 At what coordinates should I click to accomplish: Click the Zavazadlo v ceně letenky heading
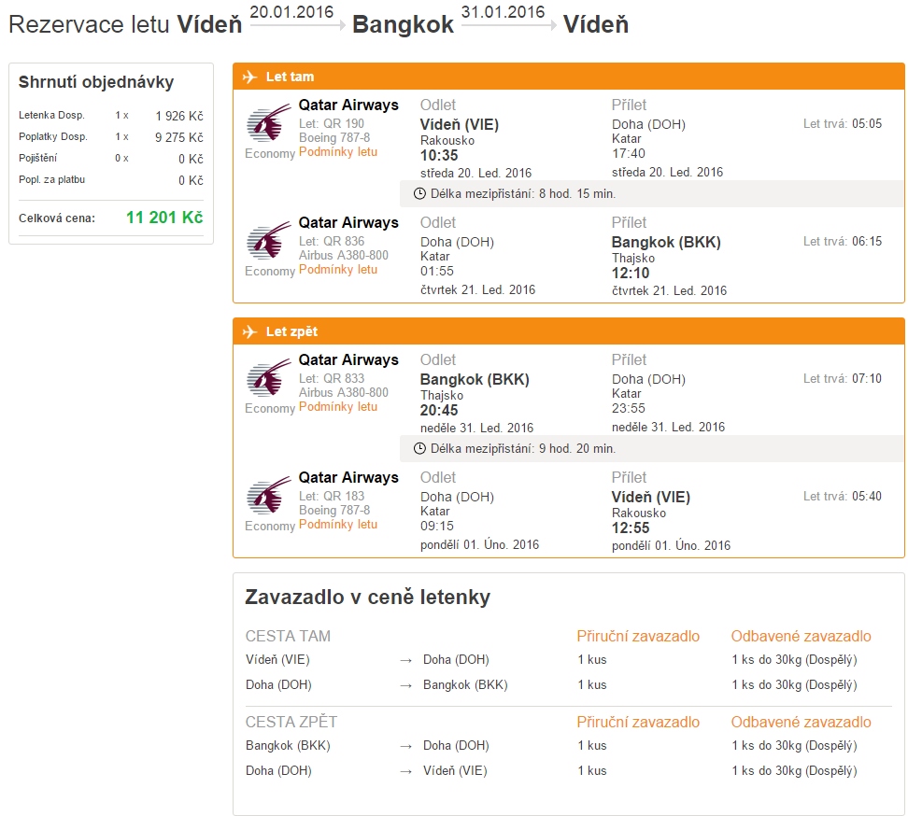click(368, 597)
